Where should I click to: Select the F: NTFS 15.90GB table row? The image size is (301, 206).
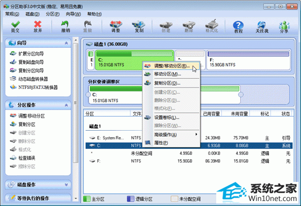tap(189, 161)
